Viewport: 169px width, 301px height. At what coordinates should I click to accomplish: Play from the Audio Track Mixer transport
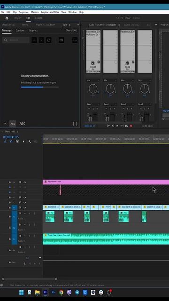117,126
